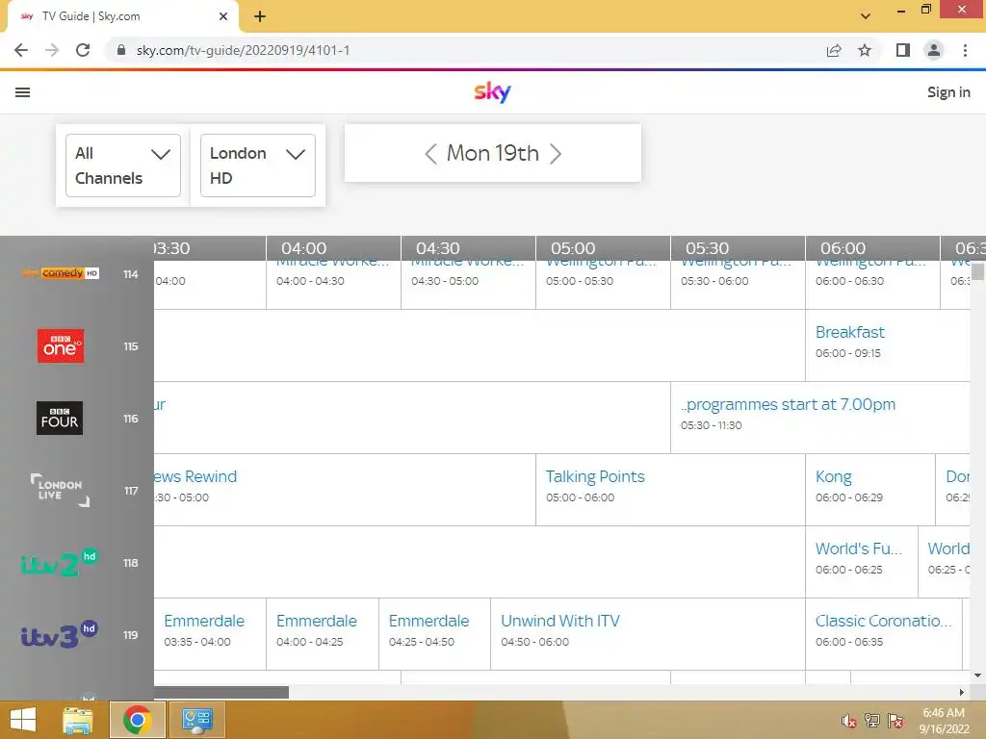
Task: Open Chrome profile avatar
Action: [x=934, y=50]
